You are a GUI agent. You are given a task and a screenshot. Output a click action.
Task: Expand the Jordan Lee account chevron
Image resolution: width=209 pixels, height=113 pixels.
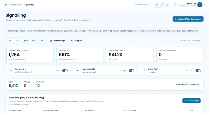click(x=205, y=5)
